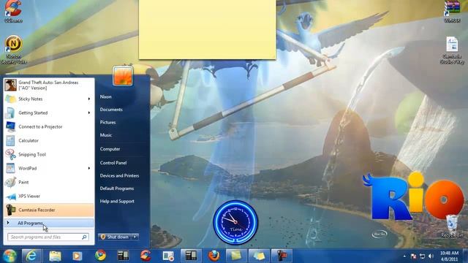Open Getting Started program entry
The width and height of the screenshot is (468, 263).
point(49,113)
